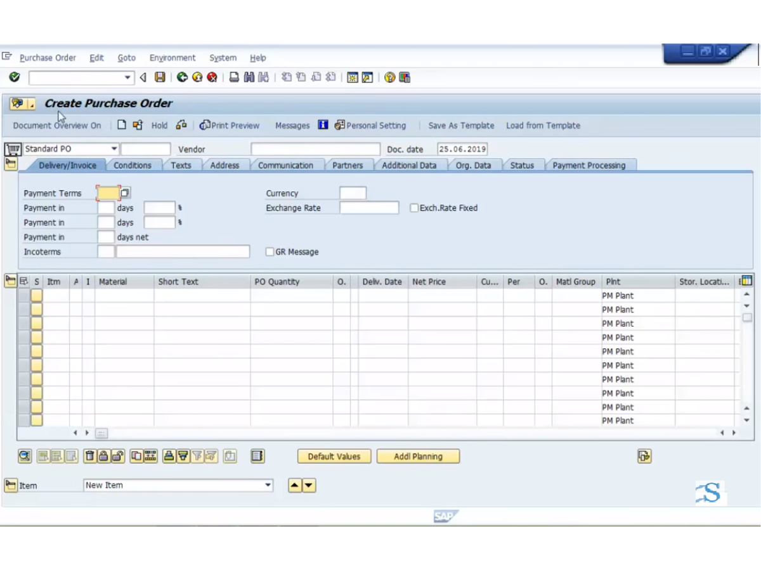Open the command field dropdown arrow

[x=127, y=77]
